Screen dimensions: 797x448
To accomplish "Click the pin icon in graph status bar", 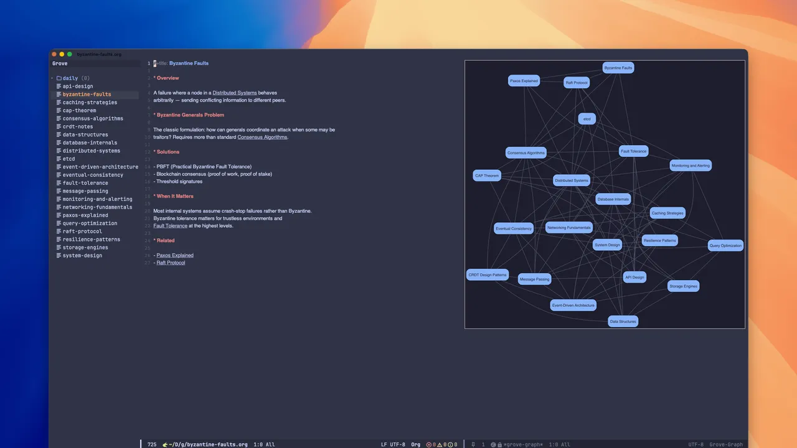I will pyautogui.click(x=473, y=445).
